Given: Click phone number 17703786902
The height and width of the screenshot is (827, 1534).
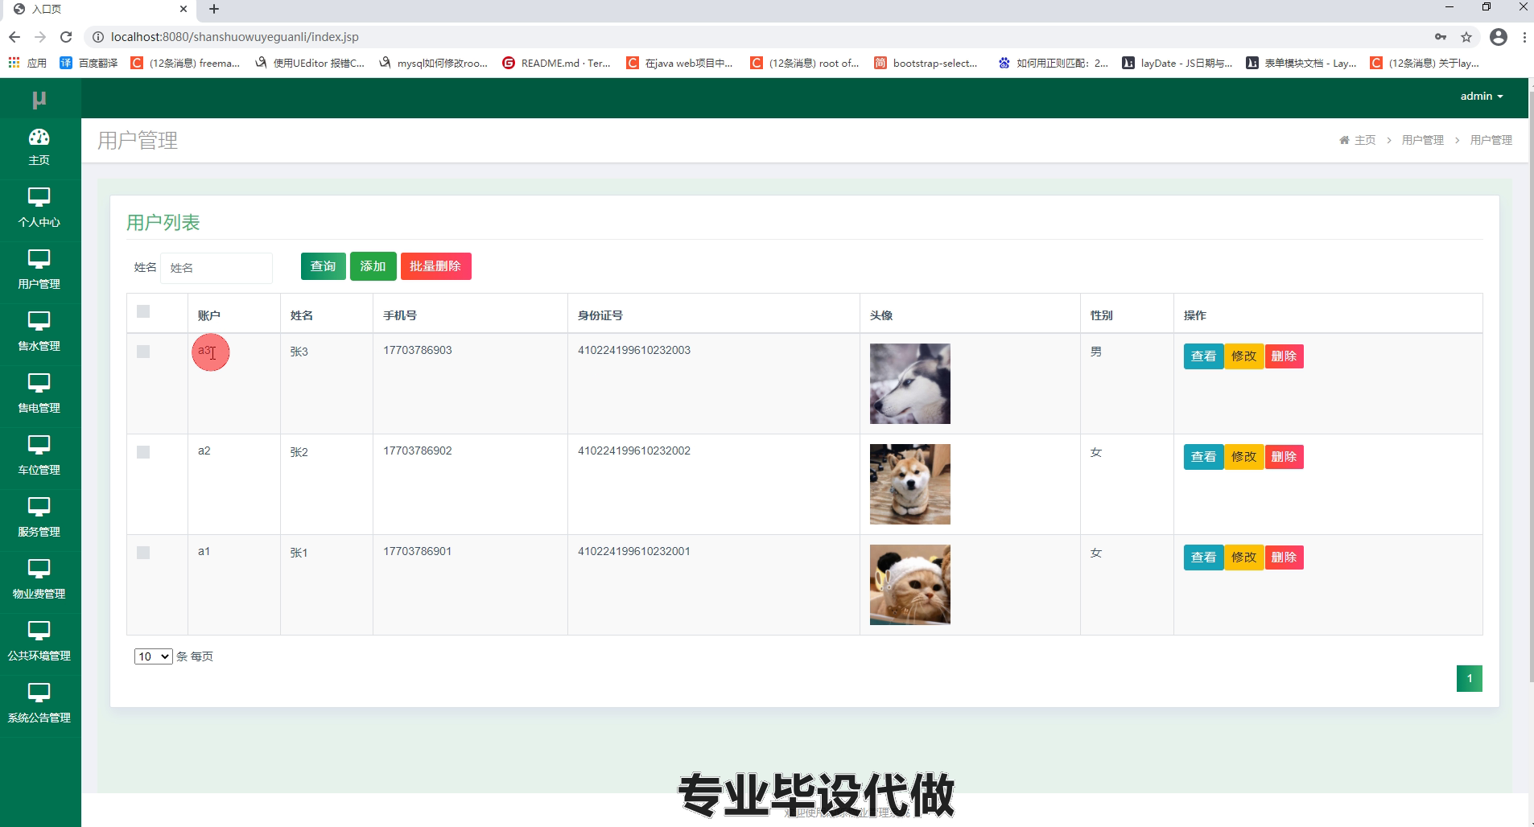Looking at the screenshot, I should pyautogui.click(x=418, y=451).
